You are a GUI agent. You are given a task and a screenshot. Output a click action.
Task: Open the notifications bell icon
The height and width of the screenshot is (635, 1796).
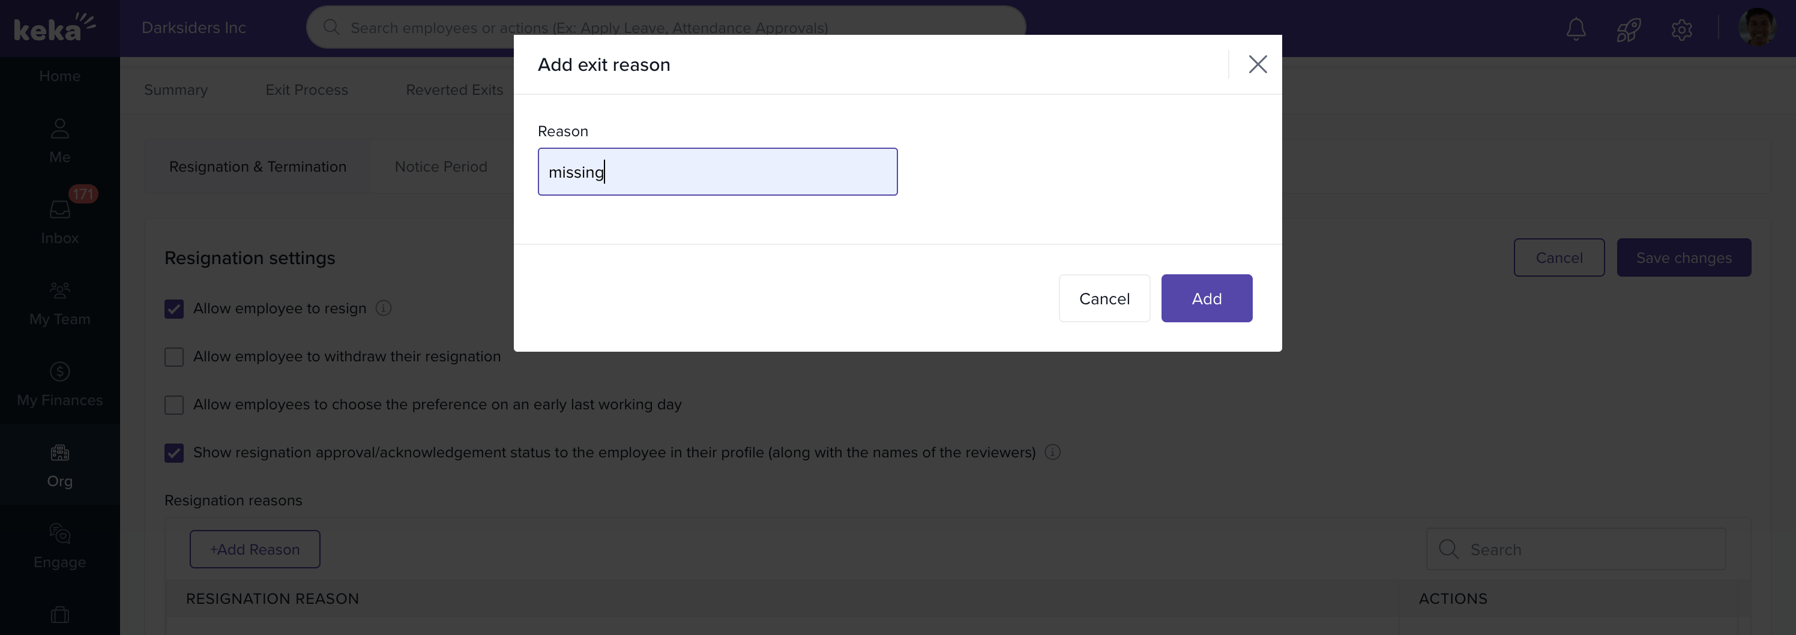coord(1576,29)
